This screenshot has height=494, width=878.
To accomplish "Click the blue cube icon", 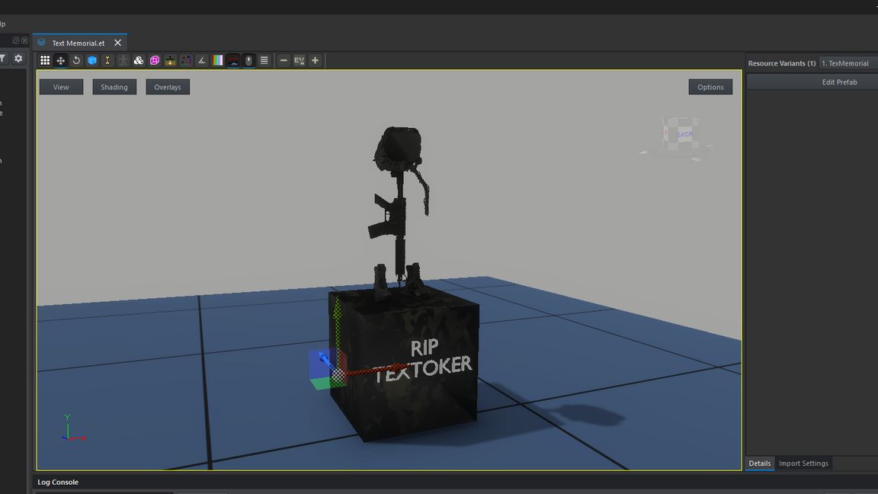I will coord(92,60).
